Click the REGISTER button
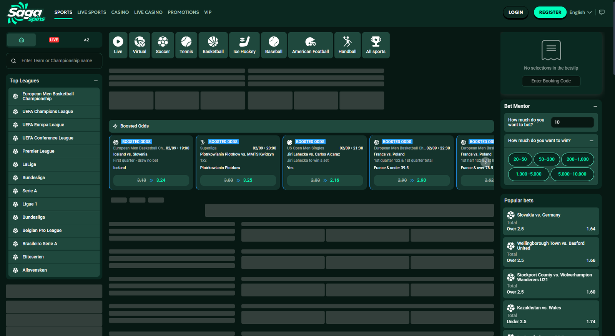The height and width of the screenshot is (336, 615). 550,12
